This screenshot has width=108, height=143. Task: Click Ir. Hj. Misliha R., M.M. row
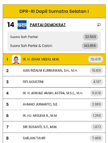pyautogui.click(x=54, y=116)
